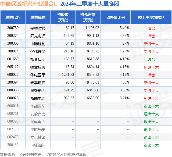Click 增仓 status for 华电国际
The width and height of the screenshot is (172, 157).
click(x=151, y=75)
